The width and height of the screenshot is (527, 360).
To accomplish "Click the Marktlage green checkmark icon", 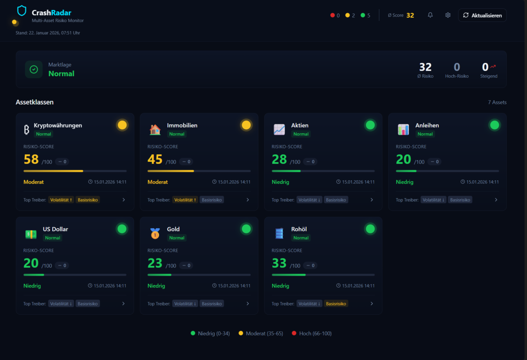I will pyautogui.click(x=34, y=69).
